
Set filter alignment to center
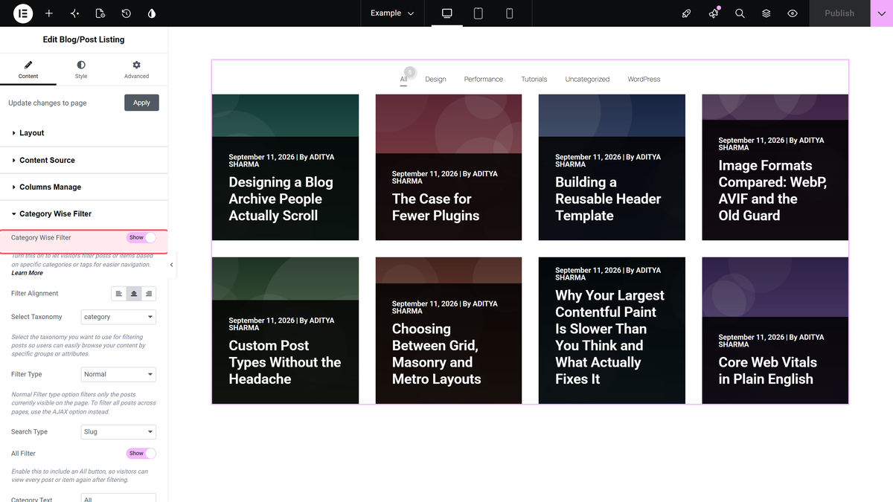(x=134, y=294)
